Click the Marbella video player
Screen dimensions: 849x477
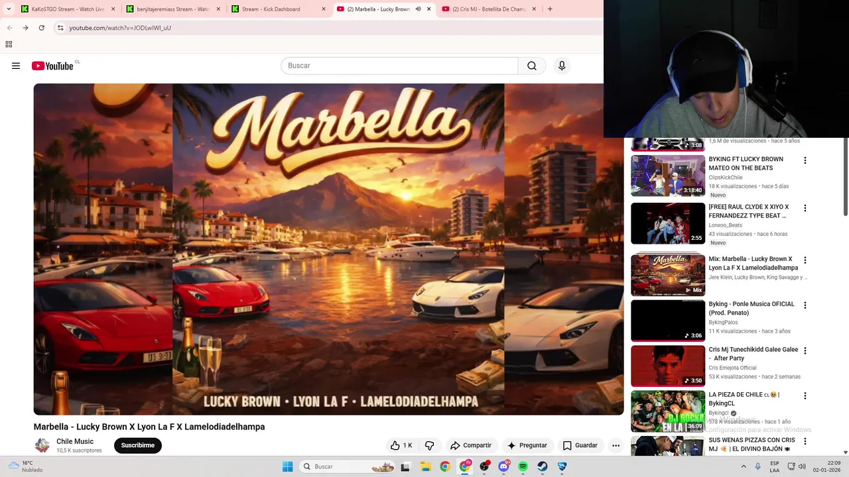(328, 249)
